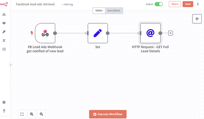Click the Save button
The image size is (204, 119).
point(187,4)
